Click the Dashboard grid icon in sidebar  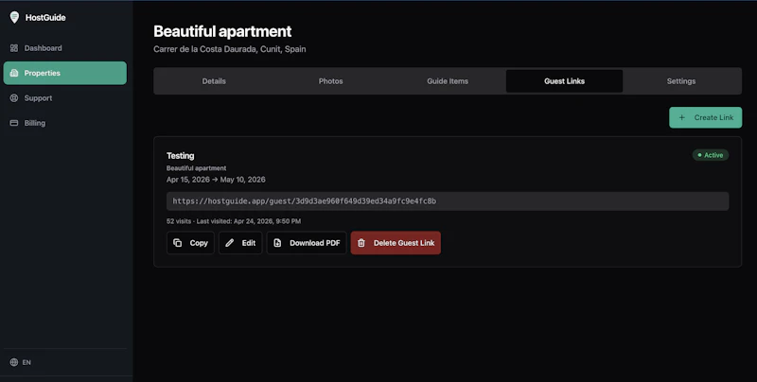(14, 48)
